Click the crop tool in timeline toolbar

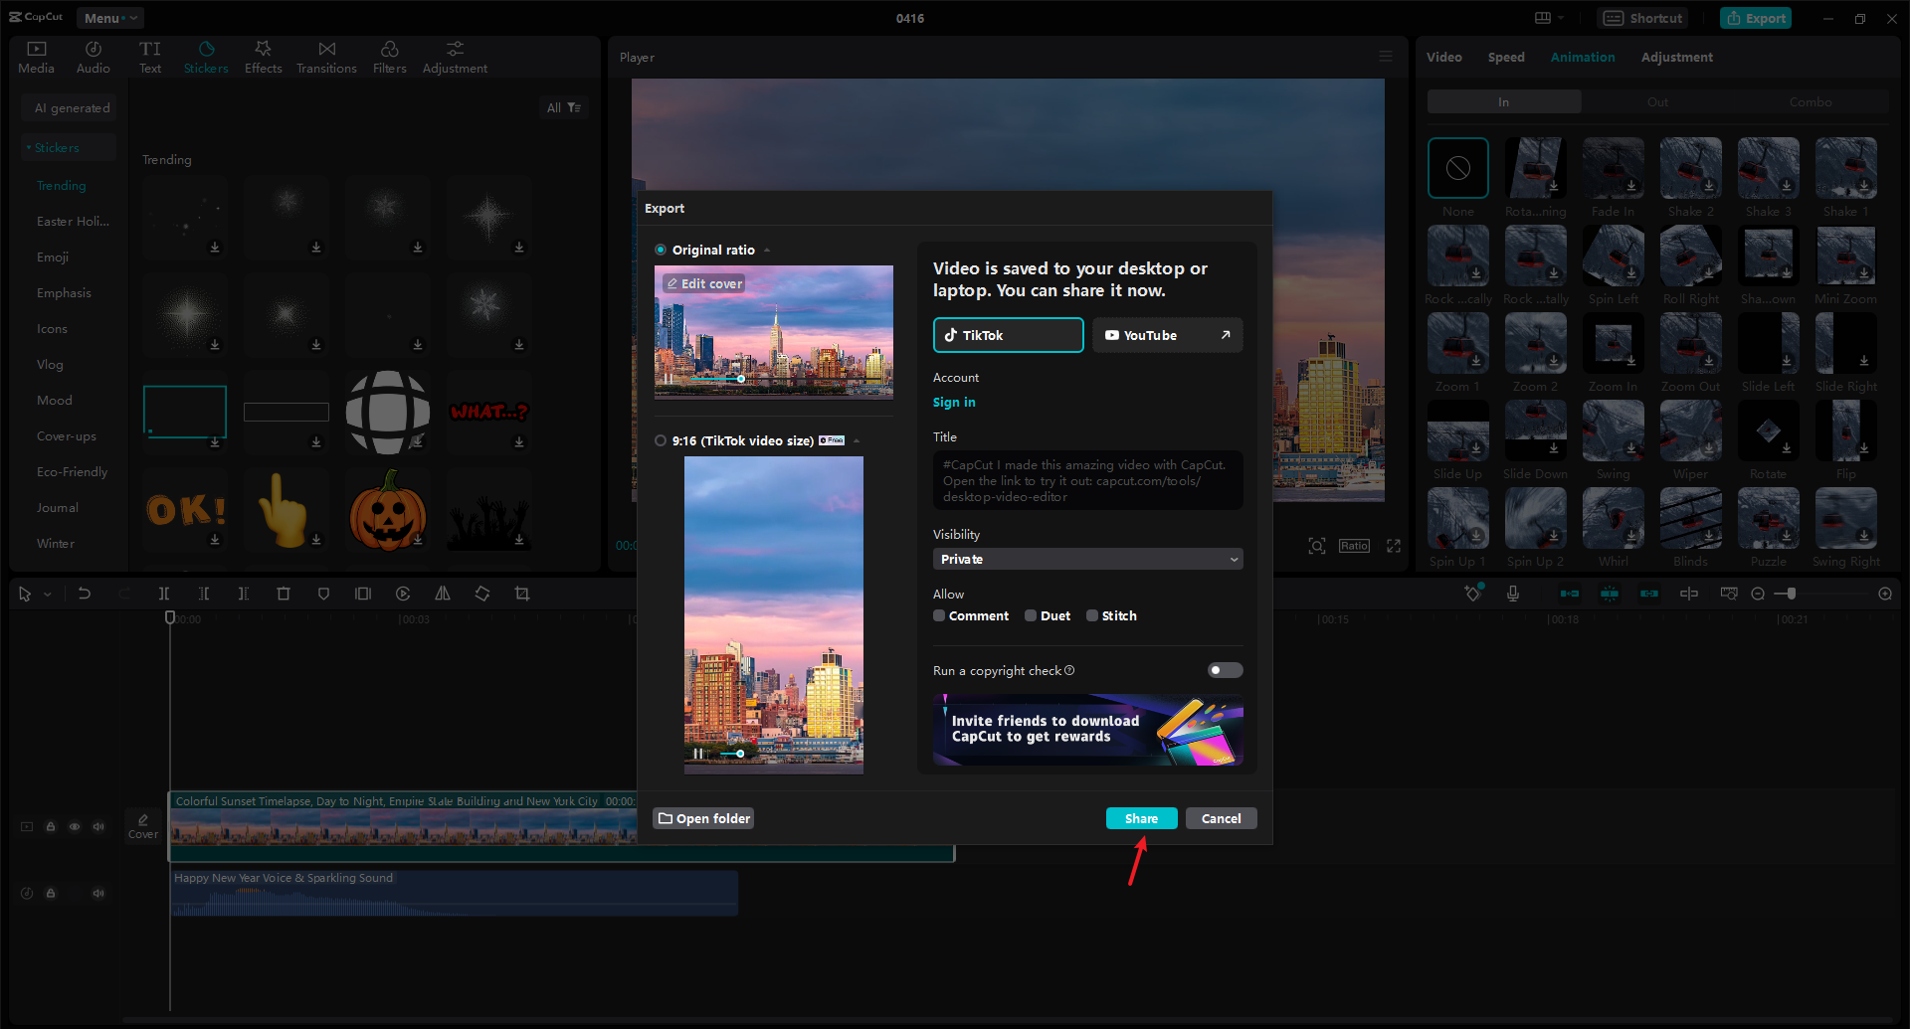pyautogui.click(x=522, y=594)
